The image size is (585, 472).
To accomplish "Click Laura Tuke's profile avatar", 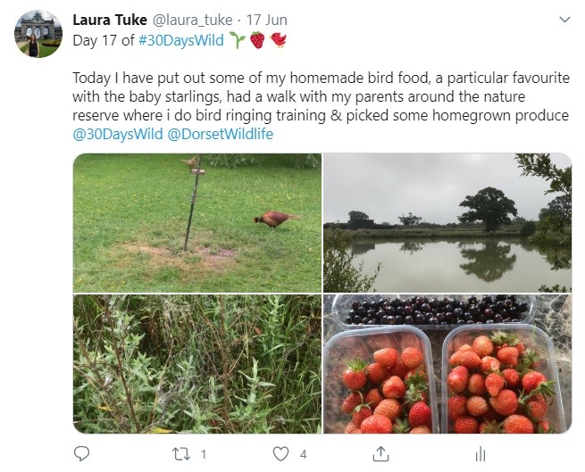I will 38,34.
